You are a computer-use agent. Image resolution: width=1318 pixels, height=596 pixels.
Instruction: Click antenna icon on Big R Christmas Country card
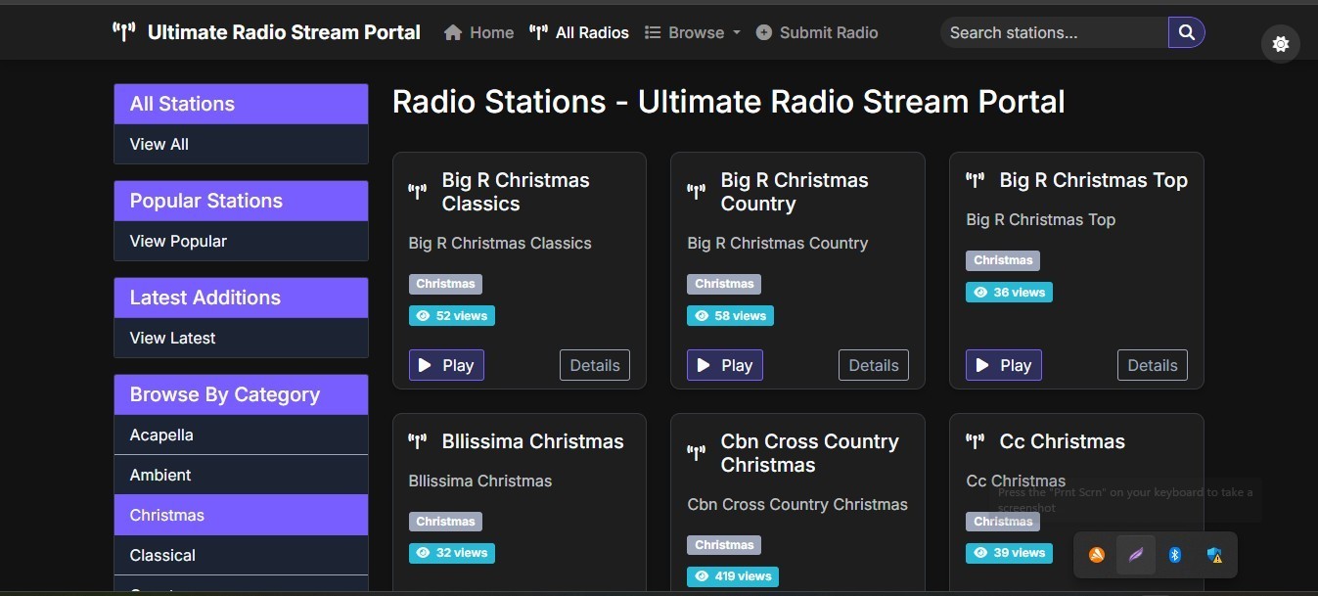[x=697, y=192]
